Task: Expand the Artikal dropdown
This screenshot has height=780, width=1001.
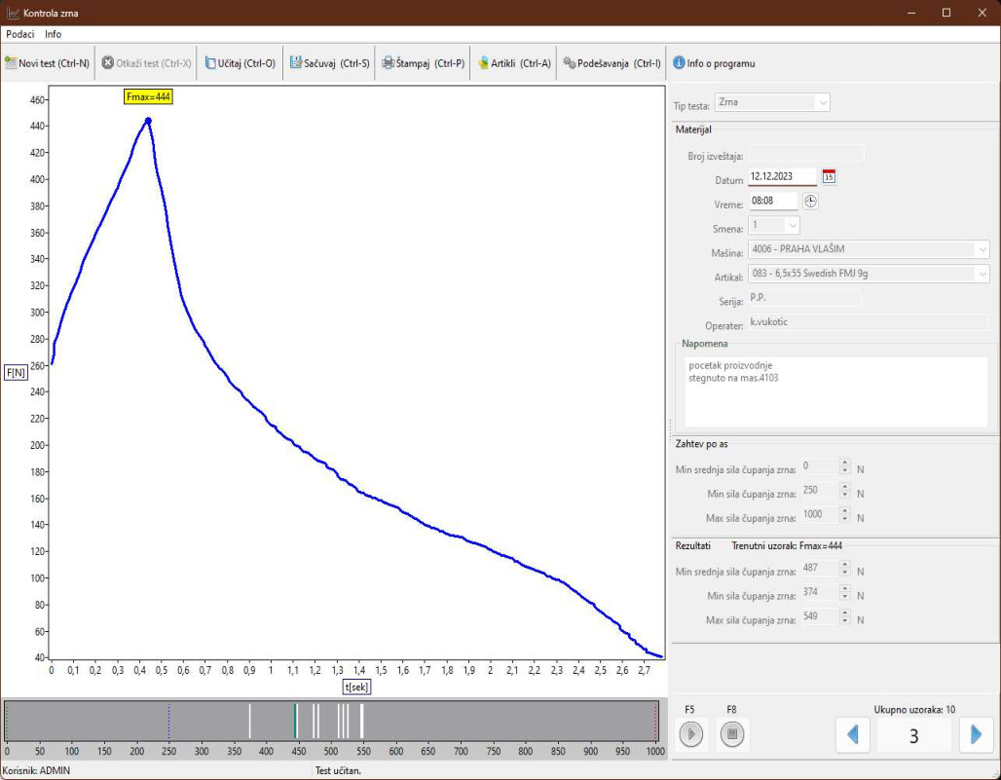Action: pos(982,275)
